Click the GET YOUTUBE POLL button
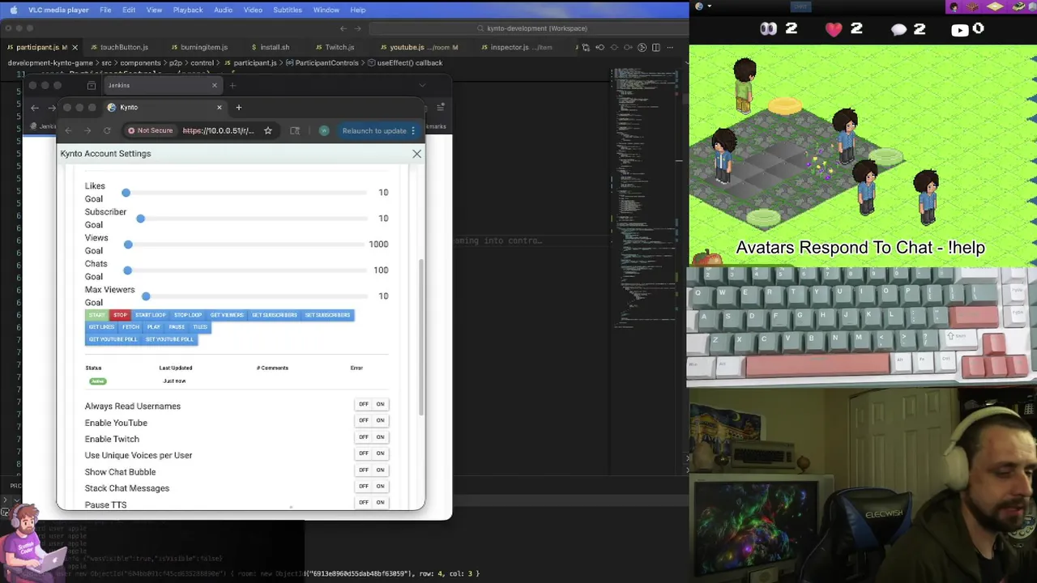 pyautogui.click(x=113, y=339)
